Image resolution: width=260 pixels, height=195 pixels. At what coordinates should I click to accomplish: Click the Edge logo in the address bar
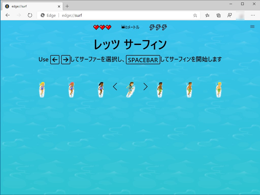42,15
